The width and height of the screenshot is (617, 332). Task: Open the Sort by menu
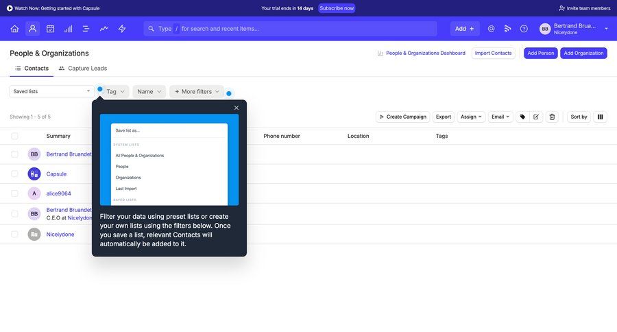point(579,117)
